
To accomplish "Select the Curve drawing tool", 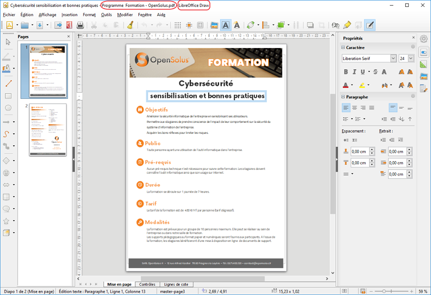I will pyautogui.click(x=6, y=134).
